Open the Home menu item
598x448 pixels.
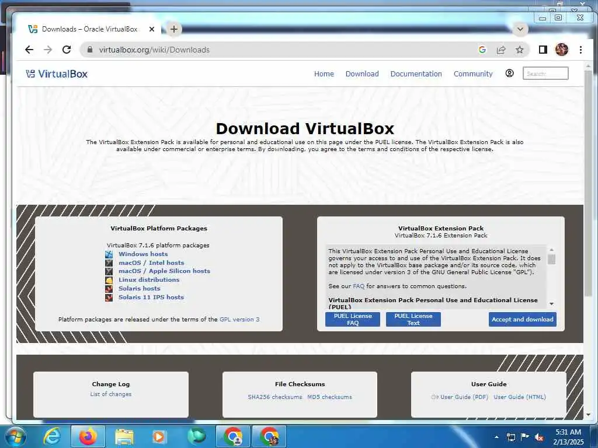coord(324,73)
